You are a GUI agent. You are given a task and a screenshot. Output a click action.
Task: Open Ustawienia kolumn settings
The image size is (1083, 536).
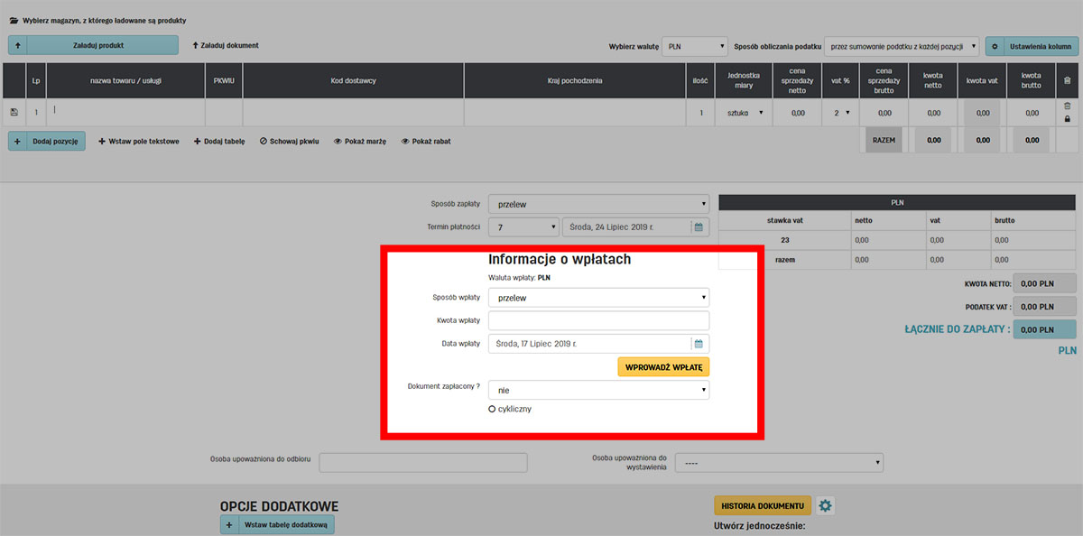(x=1032, y=46)
